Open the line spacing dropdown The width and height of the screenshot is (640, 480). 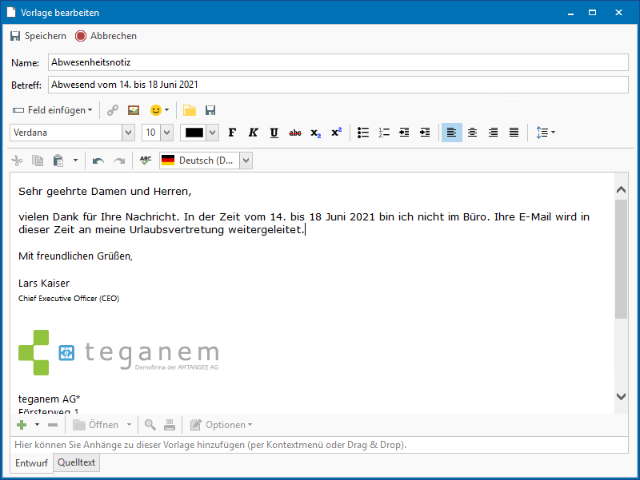(546, 133)
